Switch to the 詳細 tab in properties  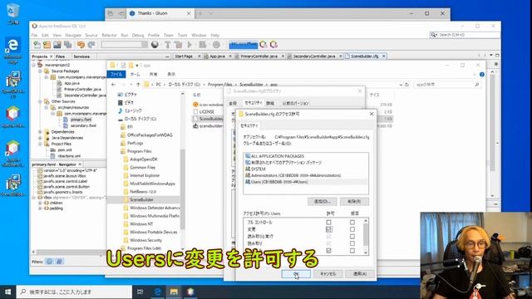click(x=270, y=103)
